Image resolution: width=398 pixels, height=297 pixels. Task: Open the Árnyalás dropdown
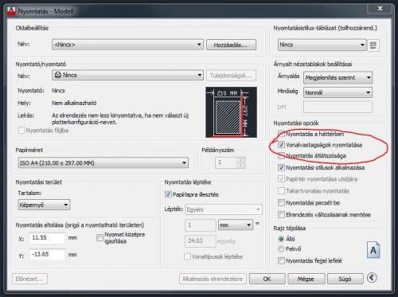click(x=338, y=78)
